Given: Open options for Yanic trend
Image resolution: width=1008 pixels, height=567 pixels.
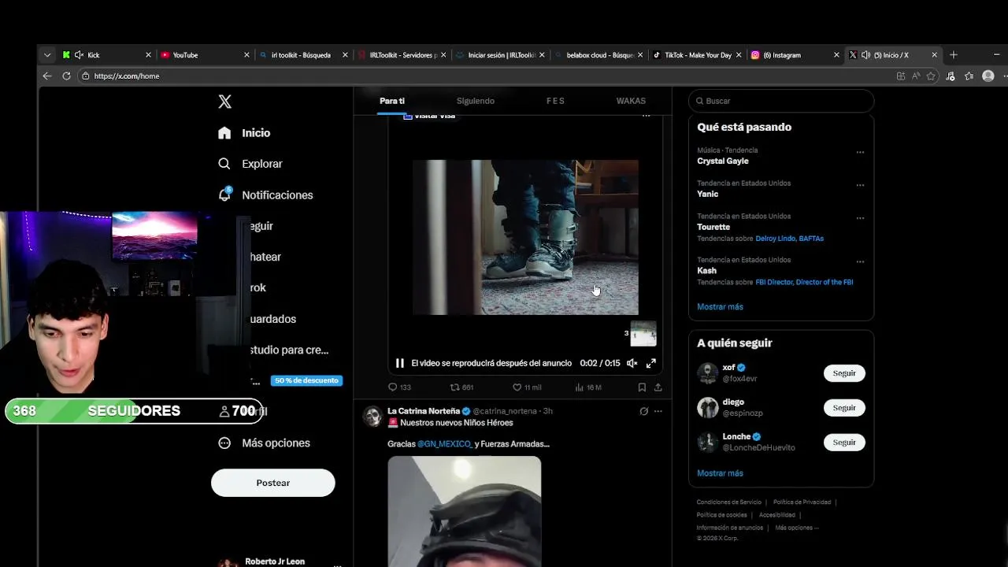Looking at the screenshot, I should coord(860,185).
